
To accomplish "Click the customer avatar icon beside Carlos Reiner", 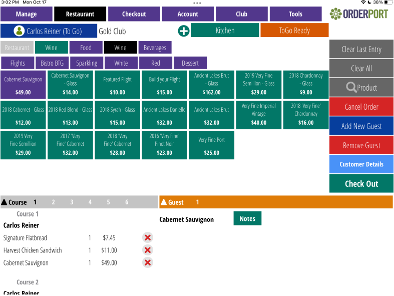I will [19, 31].
